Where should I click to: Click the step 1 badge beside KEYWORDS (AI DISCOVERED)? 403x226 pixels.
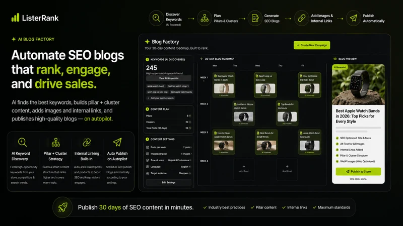point(147,59)
